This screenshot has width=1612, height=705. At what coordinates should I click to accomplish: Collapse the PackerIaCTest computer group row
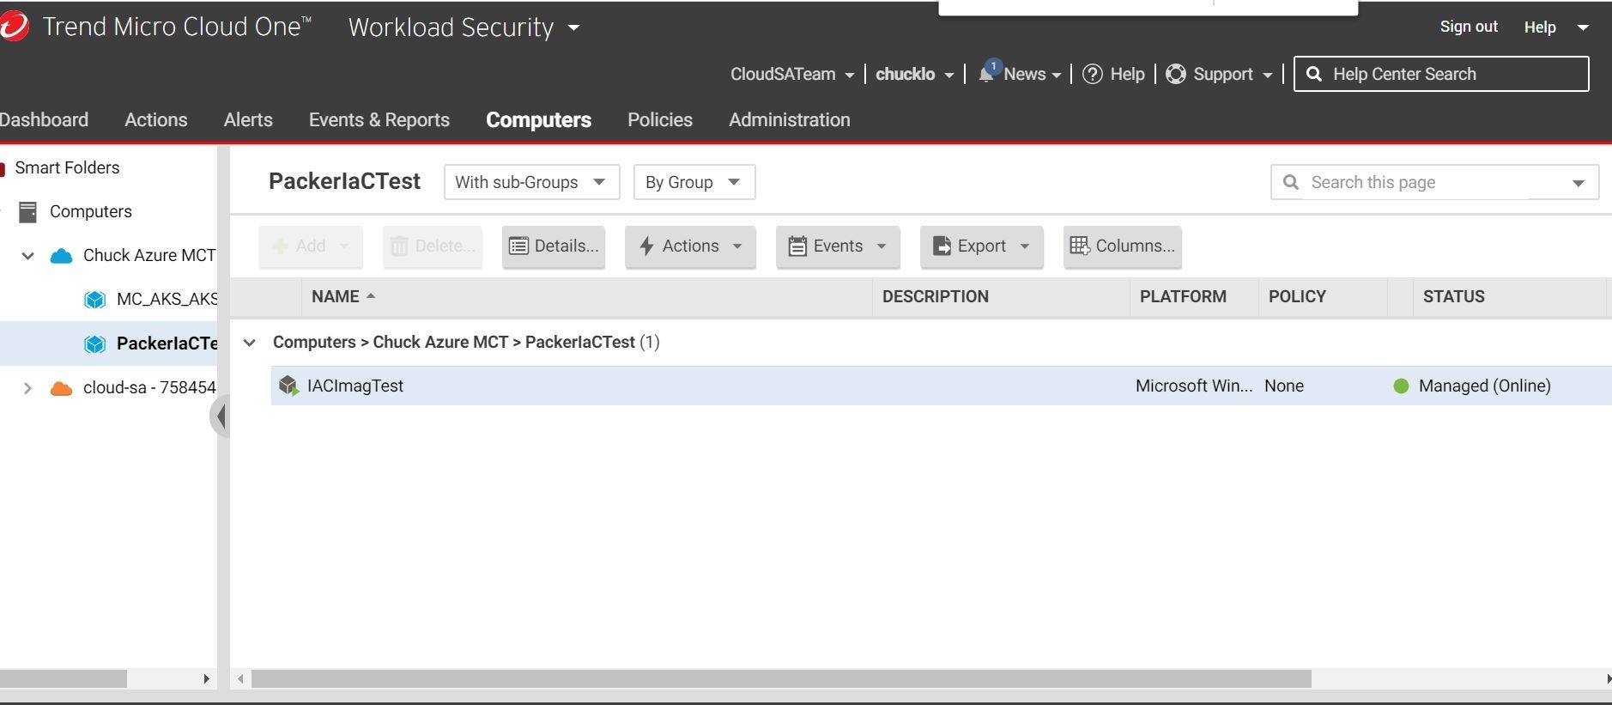(x=249, y=343)
